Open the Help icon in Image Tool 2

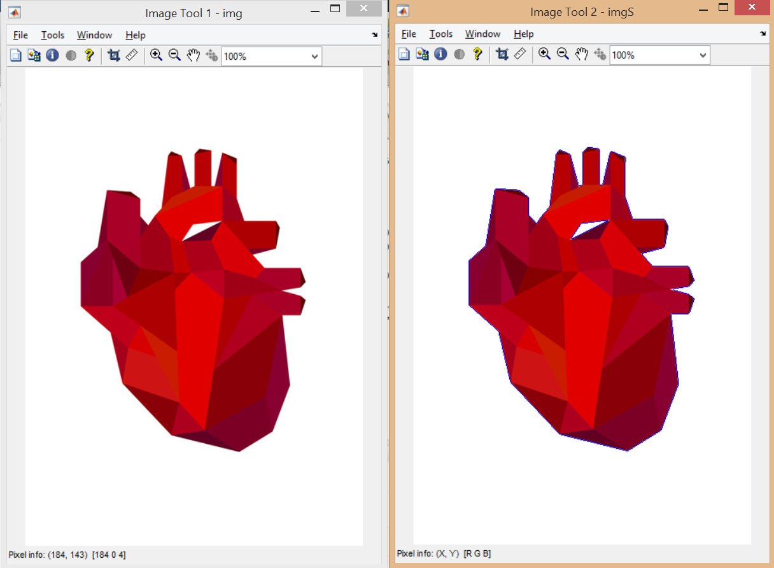click(478, 54)
